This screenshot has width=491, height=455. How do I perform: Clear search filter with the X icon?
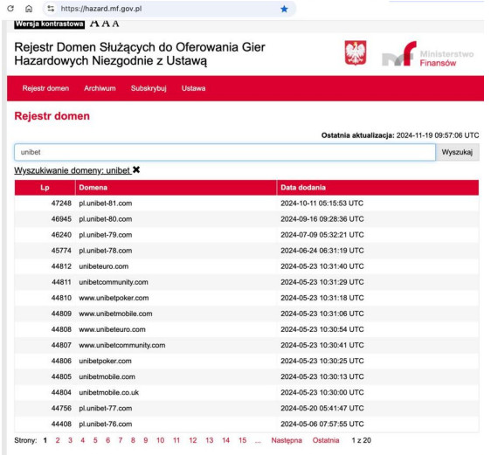pyautogui.click(x=136, y=170)
